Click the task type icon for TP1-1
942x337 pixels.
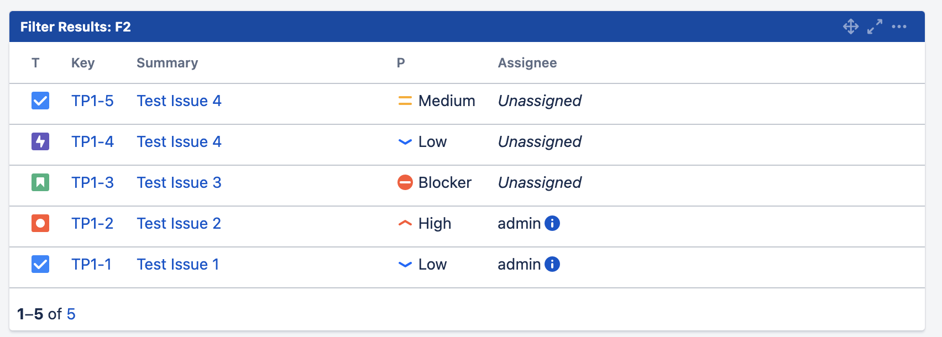point(40,264)
